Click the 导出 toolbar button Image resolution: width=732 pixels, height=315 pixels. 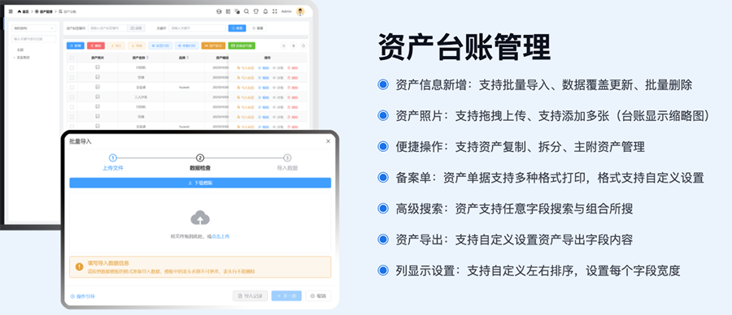(137, 45)
